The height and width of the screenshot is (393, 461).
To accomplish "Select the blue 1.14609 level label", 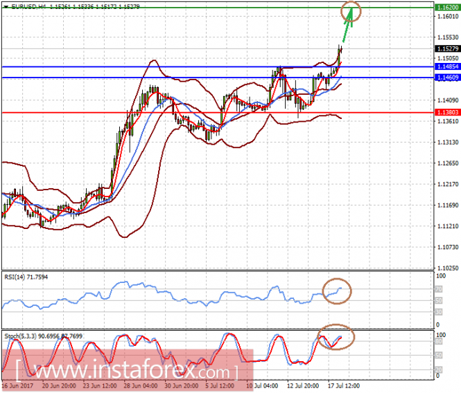I will [446, 78].
